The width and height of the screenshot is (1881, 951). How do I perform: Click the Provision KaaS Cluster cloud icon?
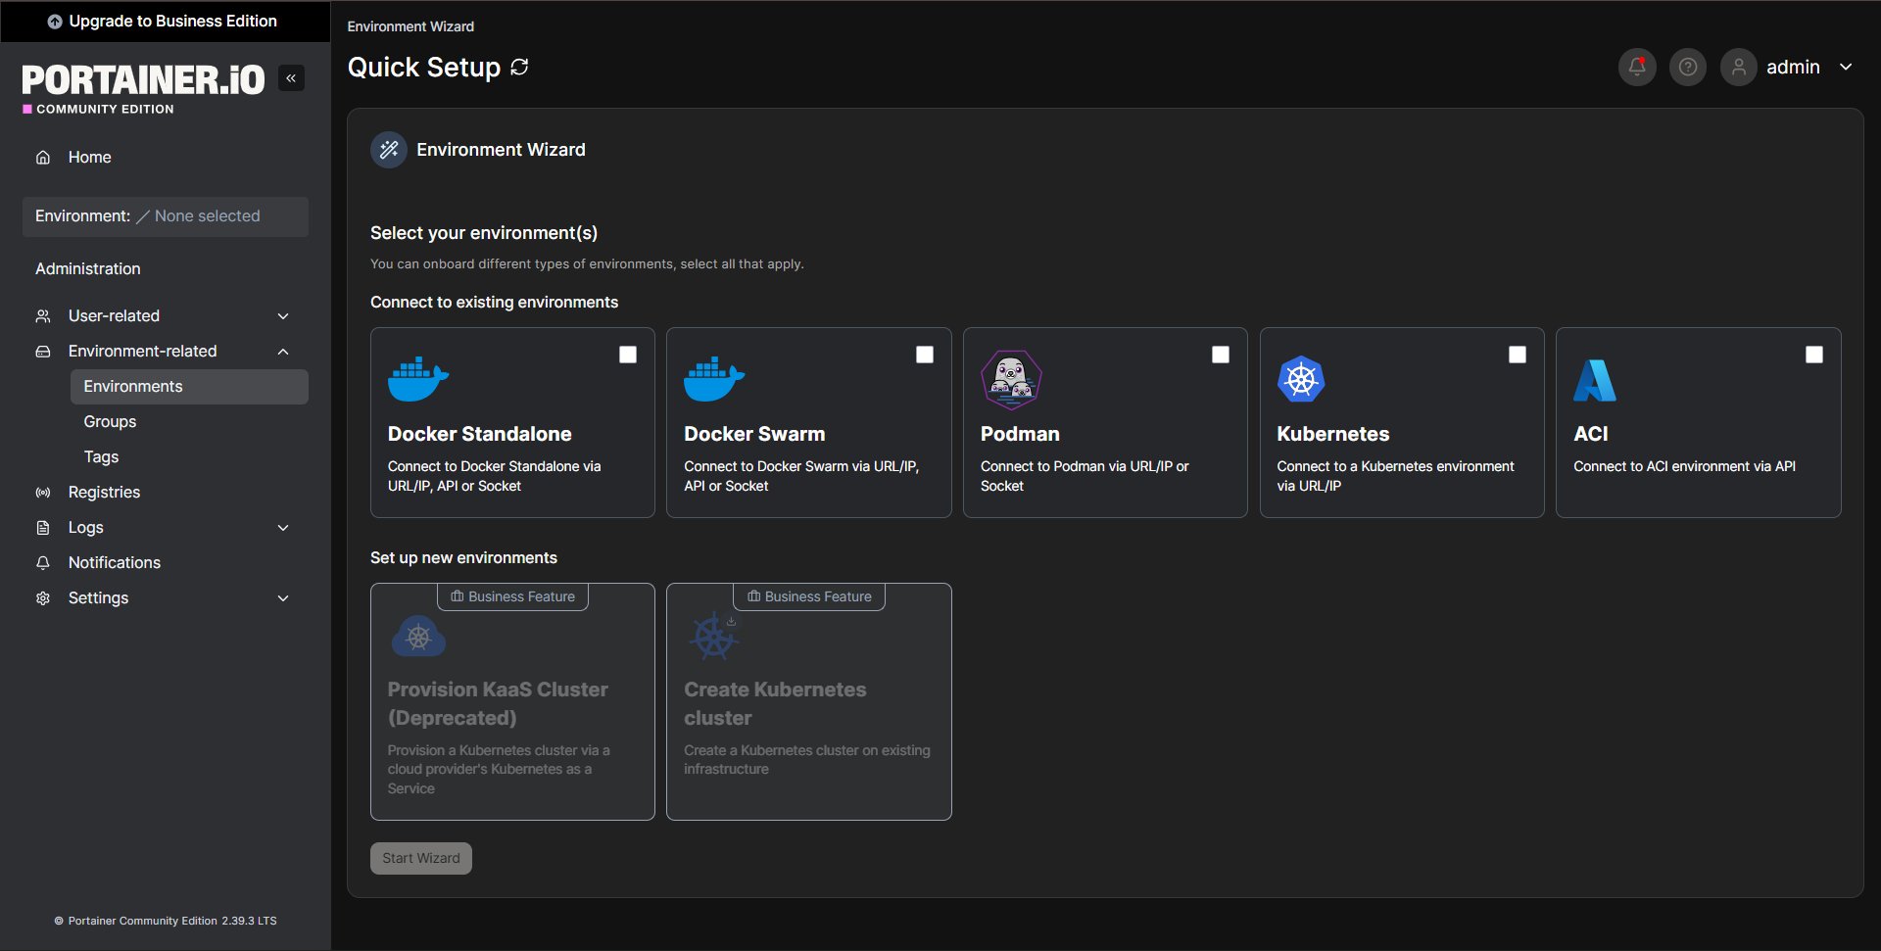(418, 637)
